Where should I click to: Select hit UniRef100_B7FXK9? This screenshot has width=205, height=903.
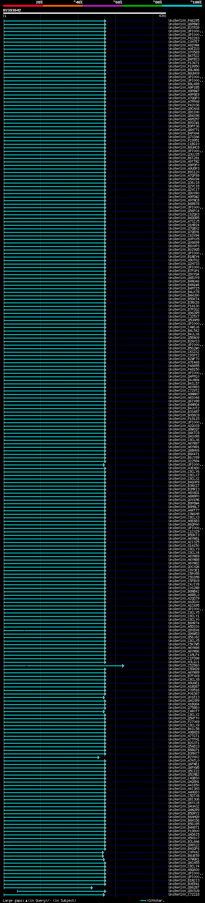tap(184, 676)
